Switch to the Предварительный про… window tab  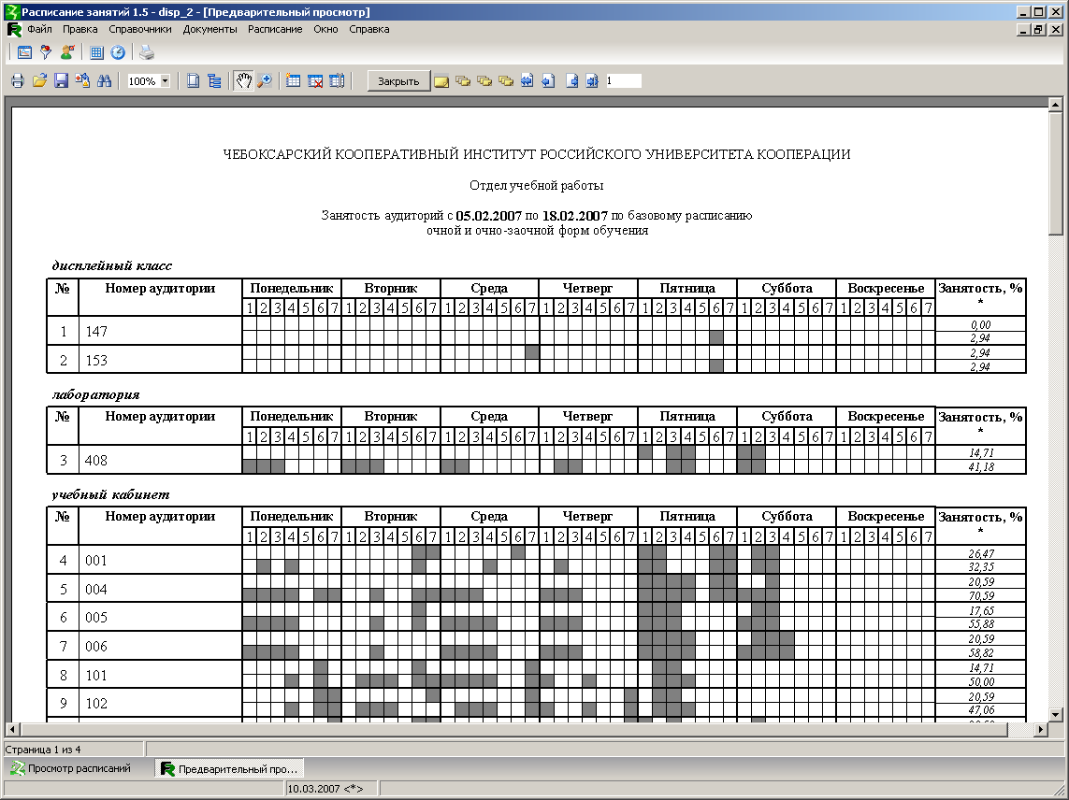[x=230, y=768]
